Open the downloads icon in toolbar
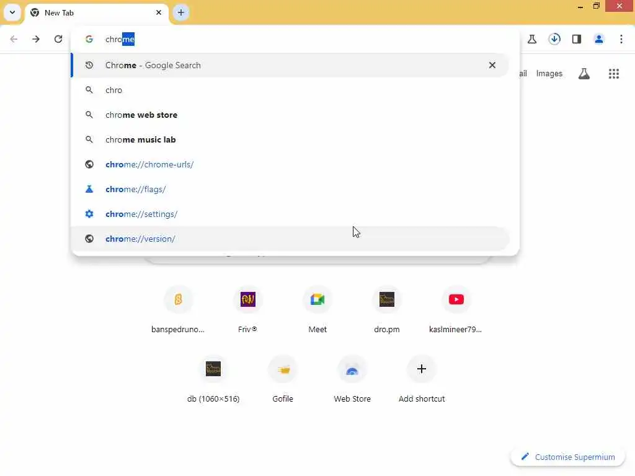635x476 pixels. tap(554, 39)
